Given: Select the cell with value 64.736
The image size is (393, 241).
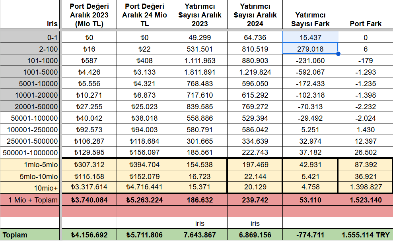Looking at the screenshot, I should 255,37.
